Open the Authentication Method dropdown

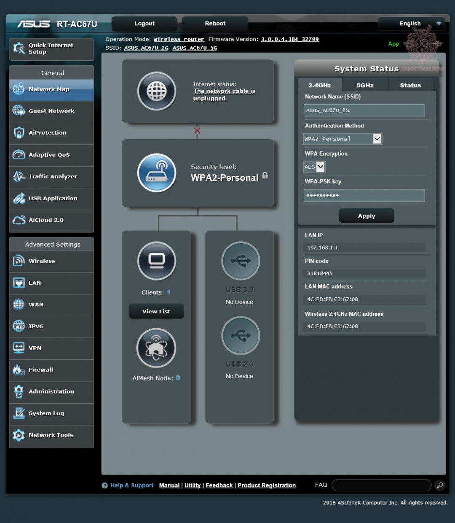point(343,139)
